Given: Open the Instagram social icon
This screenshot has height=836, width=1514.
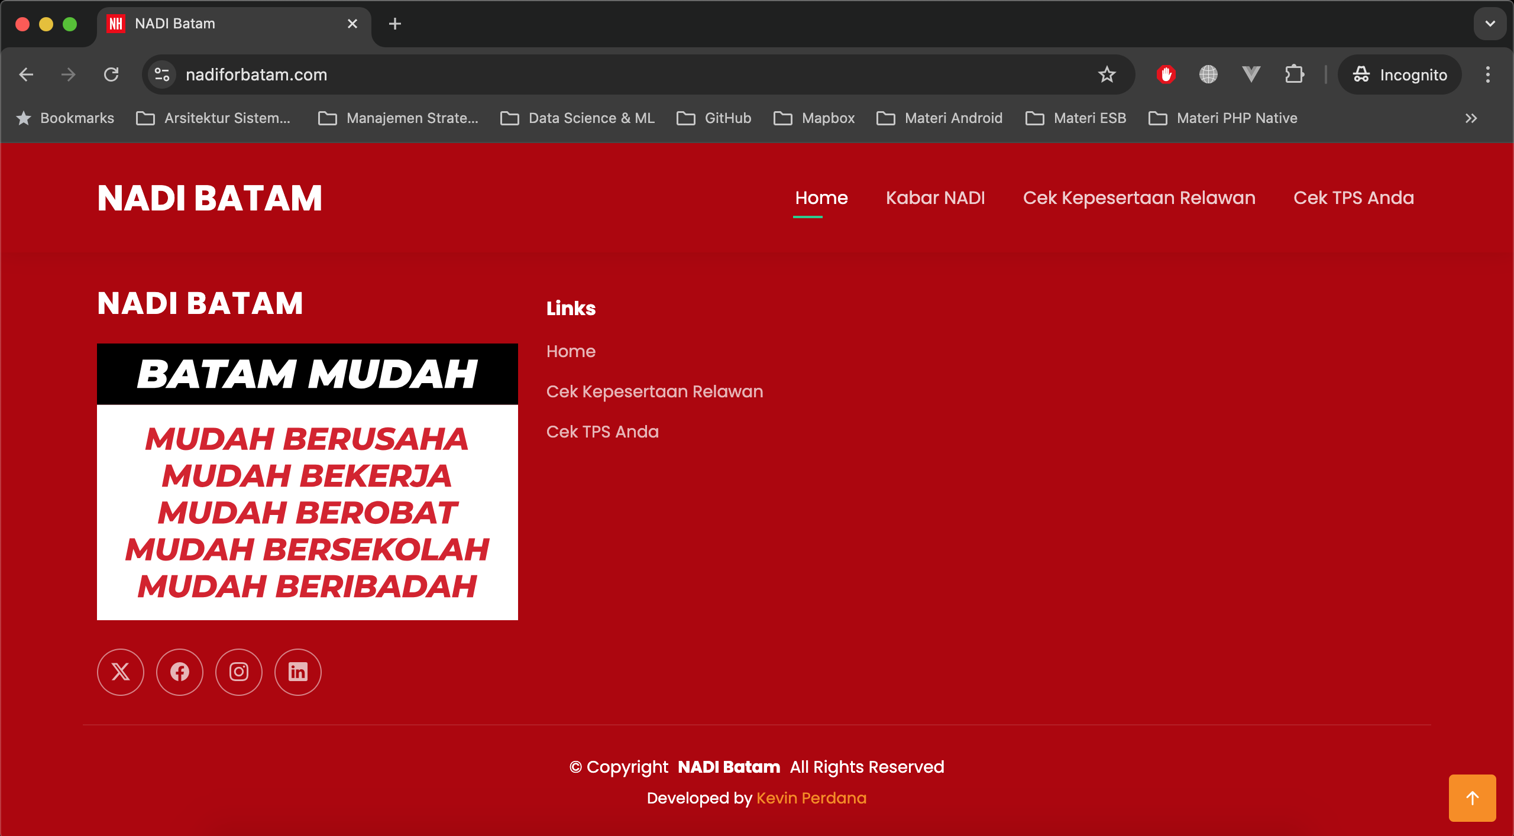Looking at the screenshot, I should 239,672.
